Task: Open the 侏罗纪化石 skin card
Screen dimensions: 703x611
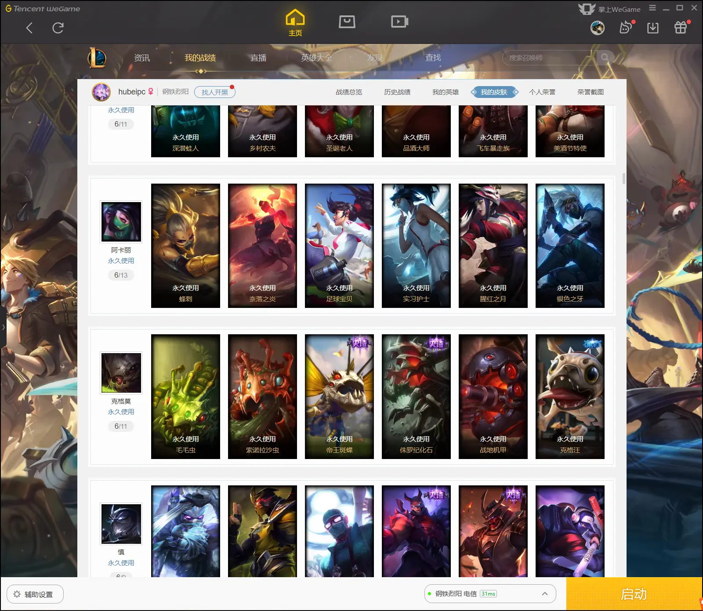Action: [x=416, y=397]
